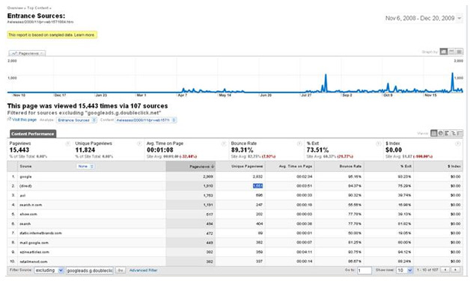Open the excluding filter type dropdown
The width and height of the screenshot is (470, 281).
49,271
